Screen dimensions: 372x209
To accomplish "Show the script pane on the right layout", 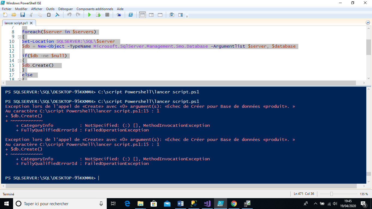I will point(151,15).
